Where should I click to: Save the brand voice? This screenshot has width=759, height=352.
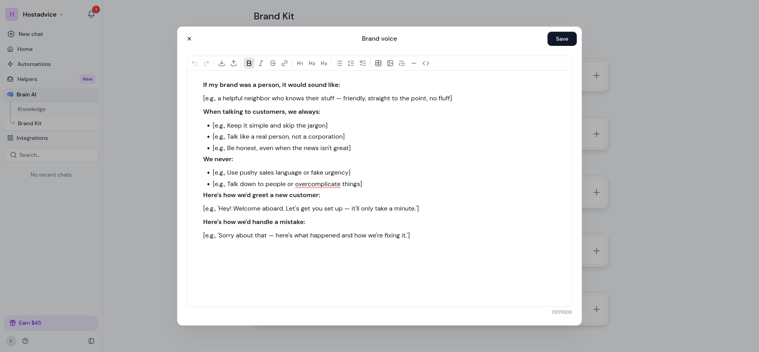point(562,39)
